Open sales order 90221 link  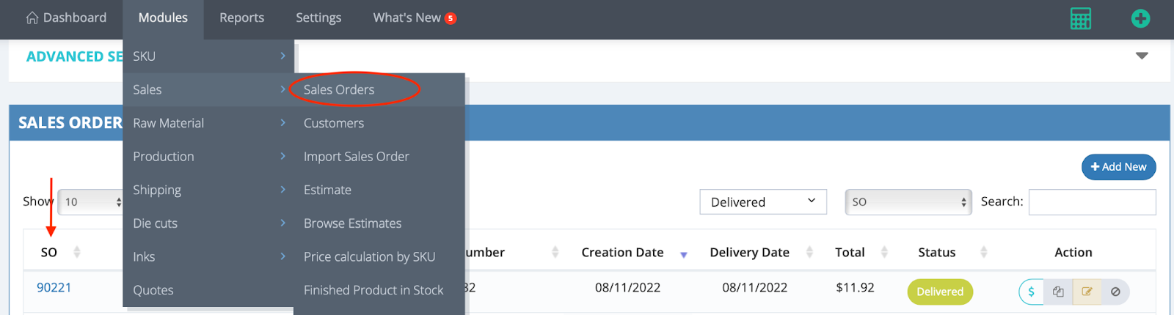(54, 288)
